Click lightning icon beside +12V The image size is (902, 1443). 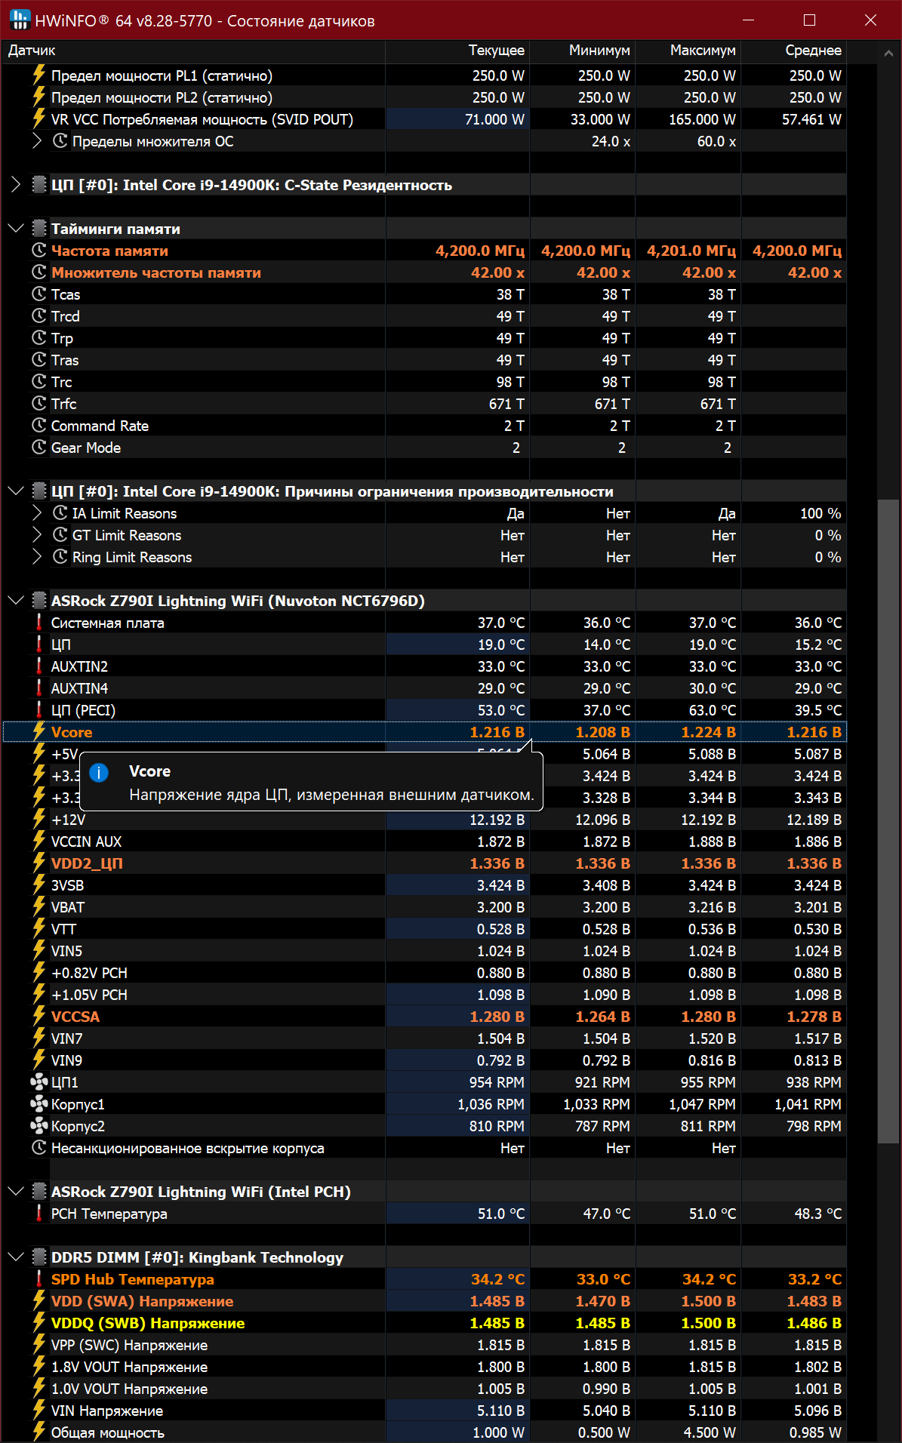coord(39,819)
